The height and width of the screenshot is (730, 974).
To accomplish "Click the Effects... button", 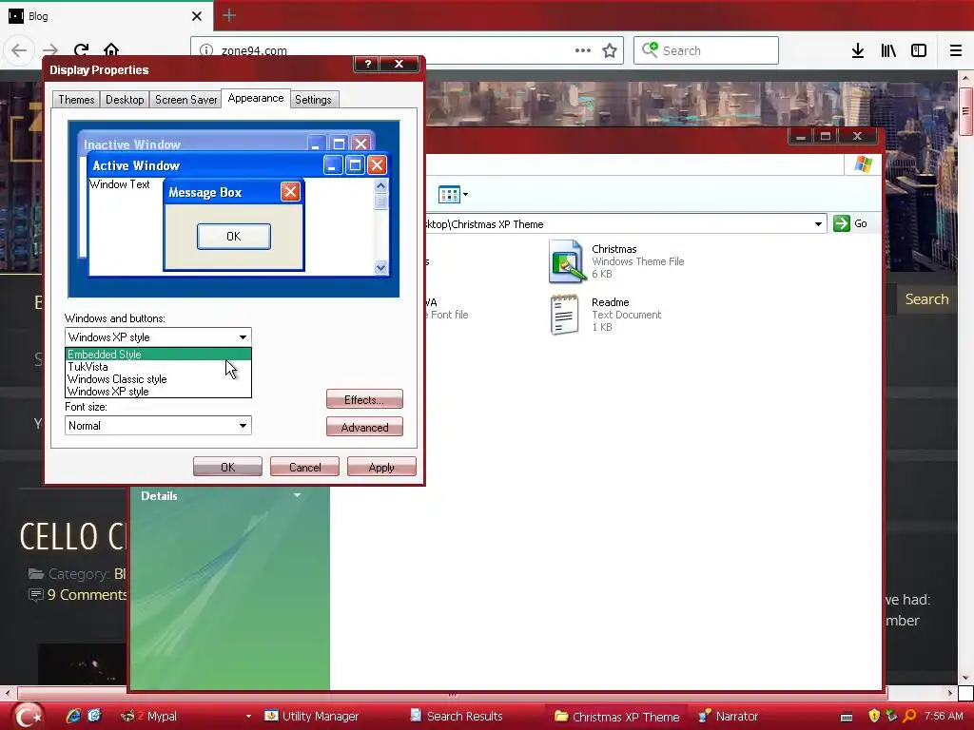I will [364, 400].
